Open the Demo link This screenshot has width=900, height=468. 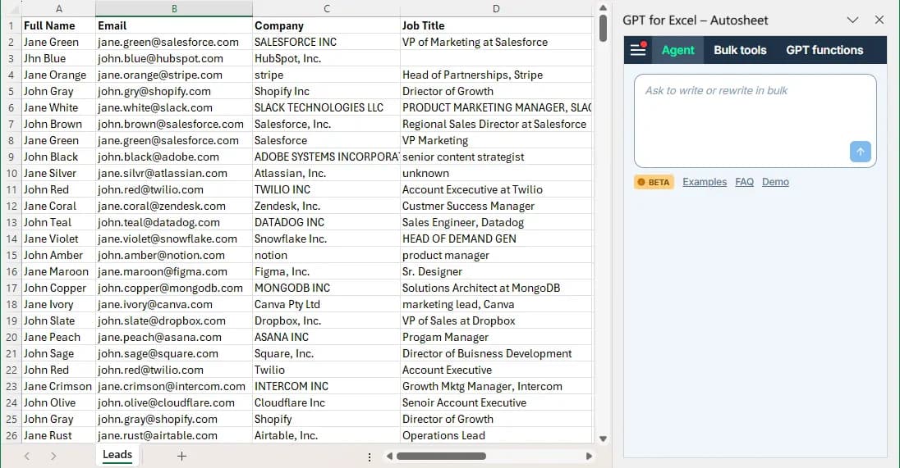pyautogui.click(x=775, y=182)
